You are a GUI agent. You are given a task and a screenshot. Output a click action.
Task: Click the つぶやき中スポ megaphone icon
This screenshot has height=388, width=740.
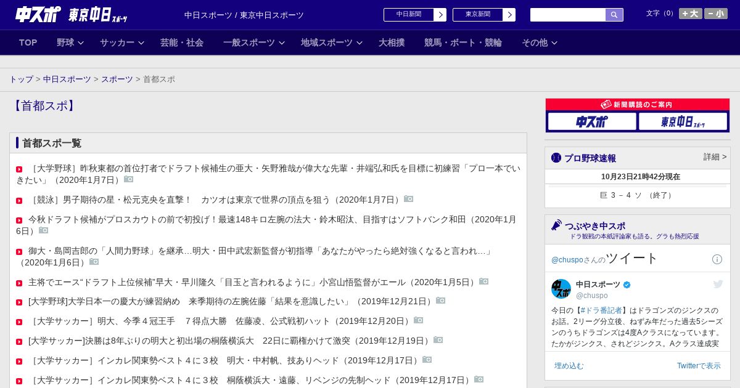click(556, 225)
